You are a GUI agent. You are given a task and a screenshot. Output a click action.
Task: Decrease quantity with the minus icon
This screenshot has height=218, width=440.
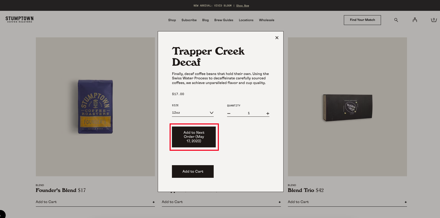pyautogui.click(x=229, y=113)
